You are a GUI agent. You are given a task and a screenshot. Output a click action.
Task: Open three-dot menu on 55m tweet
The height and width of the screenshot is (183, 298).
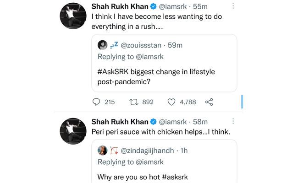pyautogui.click(x=233, y=6)
